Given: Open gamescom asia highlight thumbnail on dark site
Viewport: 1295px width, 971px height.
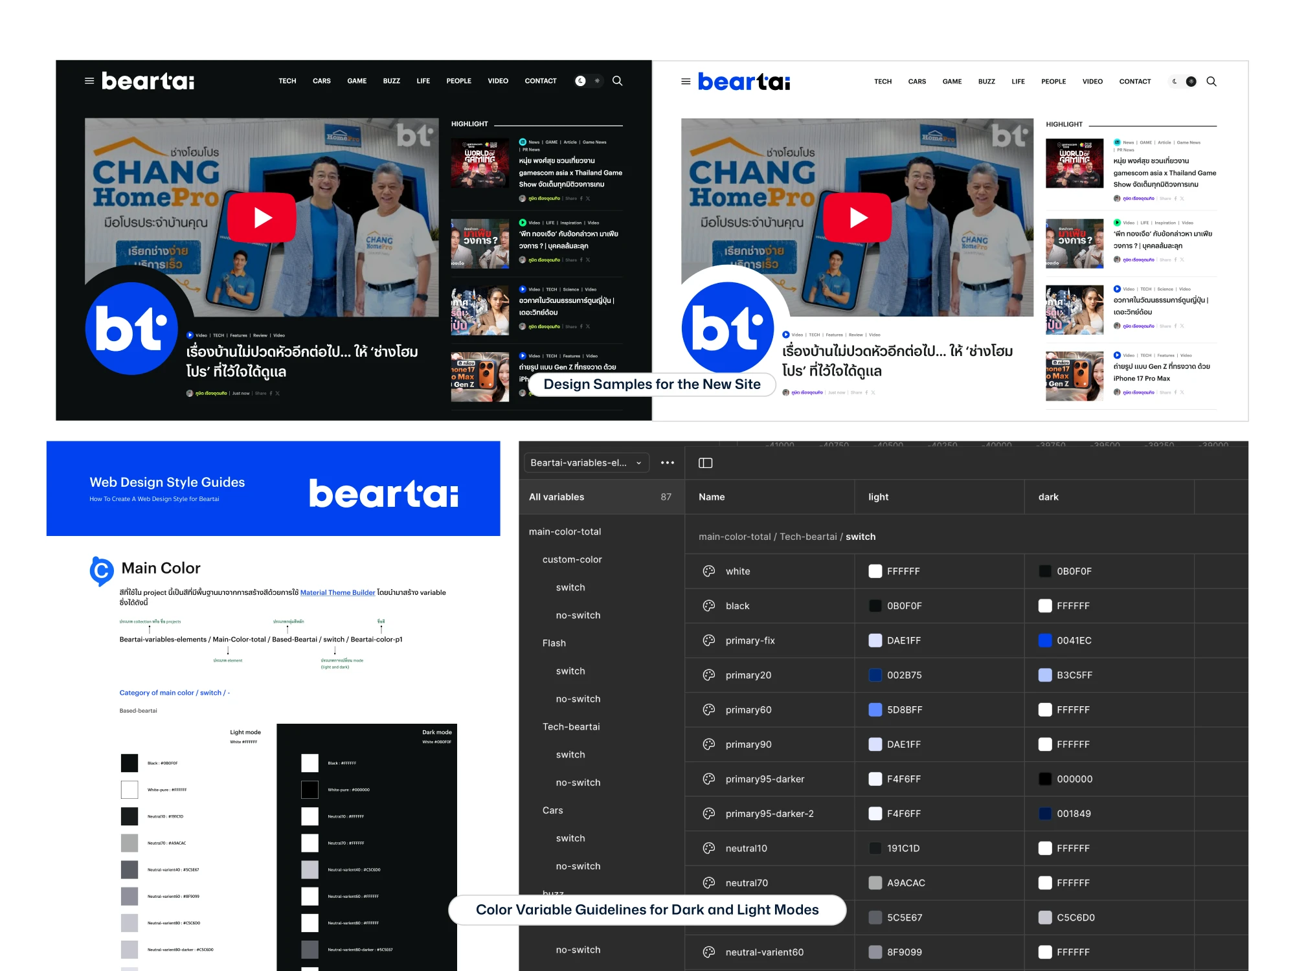Looking at the screenshot, I should 480,163.
